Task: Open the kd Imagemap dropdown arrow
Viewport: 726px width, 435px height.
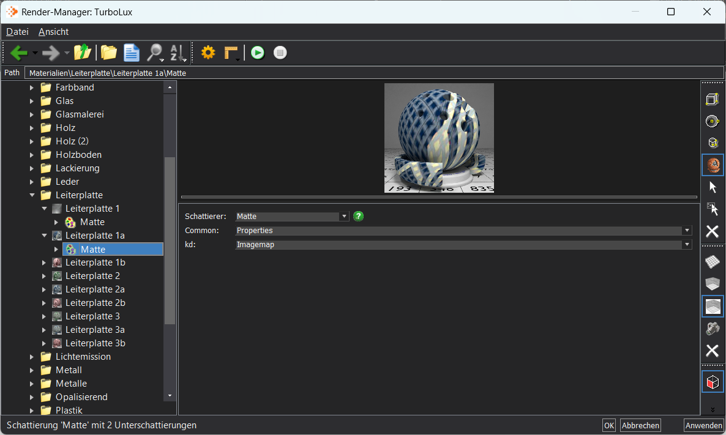Action: (687, 244)
